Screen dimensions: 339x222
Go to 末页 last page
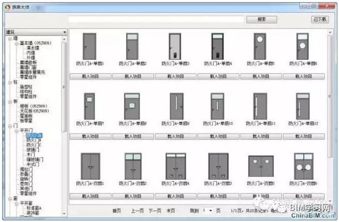coord(171,210)
